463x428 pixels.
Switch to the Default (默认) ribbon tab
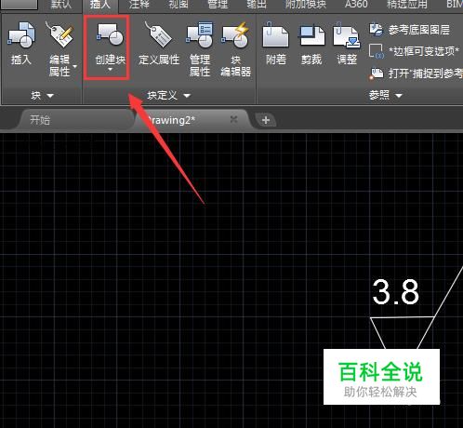[x=60, y=4]
